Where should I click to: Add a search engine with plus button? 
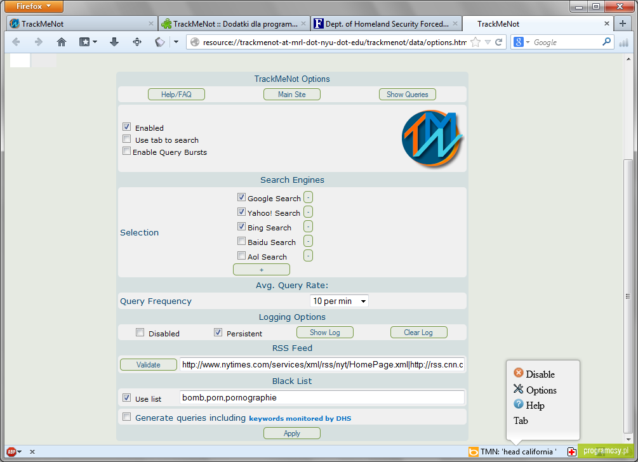click(x=261, y=269)
